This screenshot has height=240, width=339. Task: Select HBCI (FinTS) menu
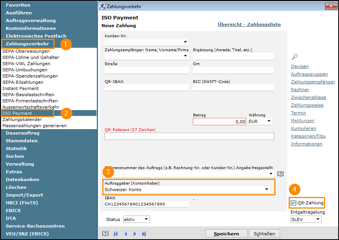22,203
